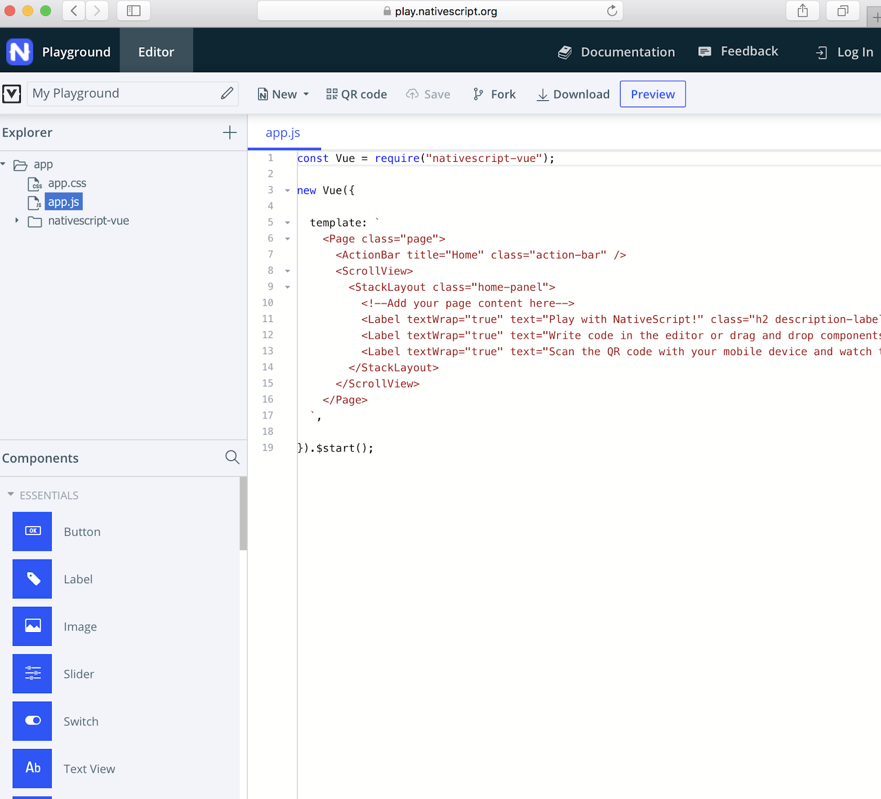881x799 pixels.
Task: Open the app.css file icon
Action: [x=35, y=184]
